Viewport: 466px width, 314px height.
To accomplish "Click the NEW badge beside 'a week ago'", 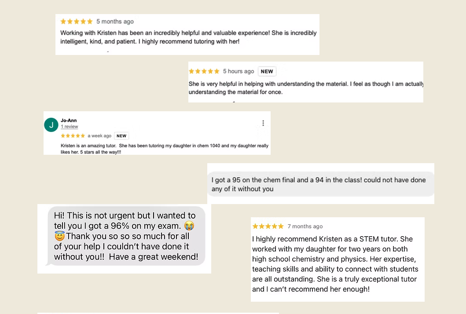I will pyautogui.click(x=121, y=136).
